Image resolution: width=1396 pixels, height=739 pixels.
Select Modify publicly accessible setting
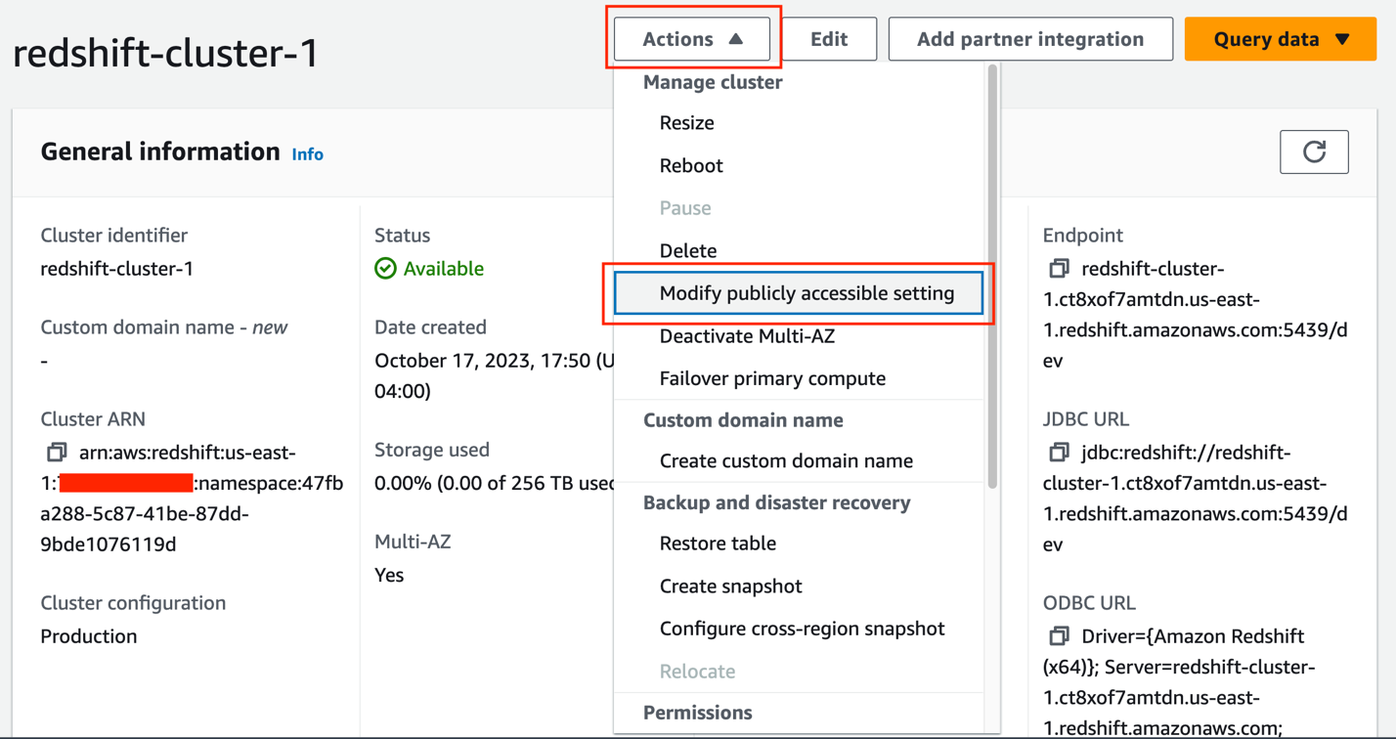[800, 293]
